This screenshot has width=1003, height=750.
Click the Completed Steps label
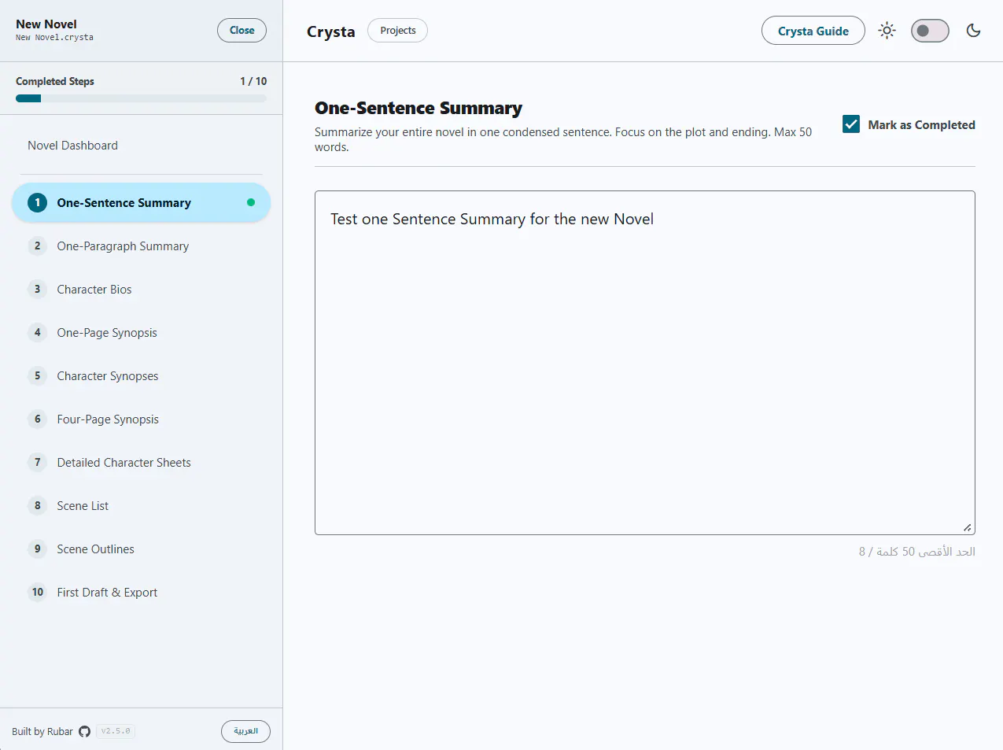(x=55, y=81)
